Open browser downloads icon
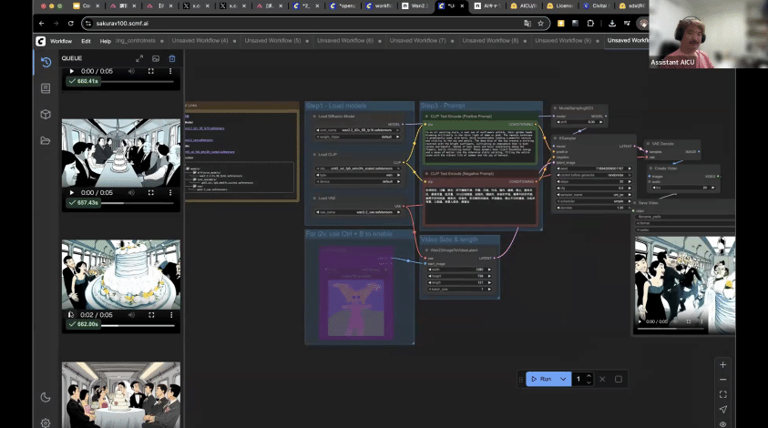 pyautogui.click(x=612, y=23)
